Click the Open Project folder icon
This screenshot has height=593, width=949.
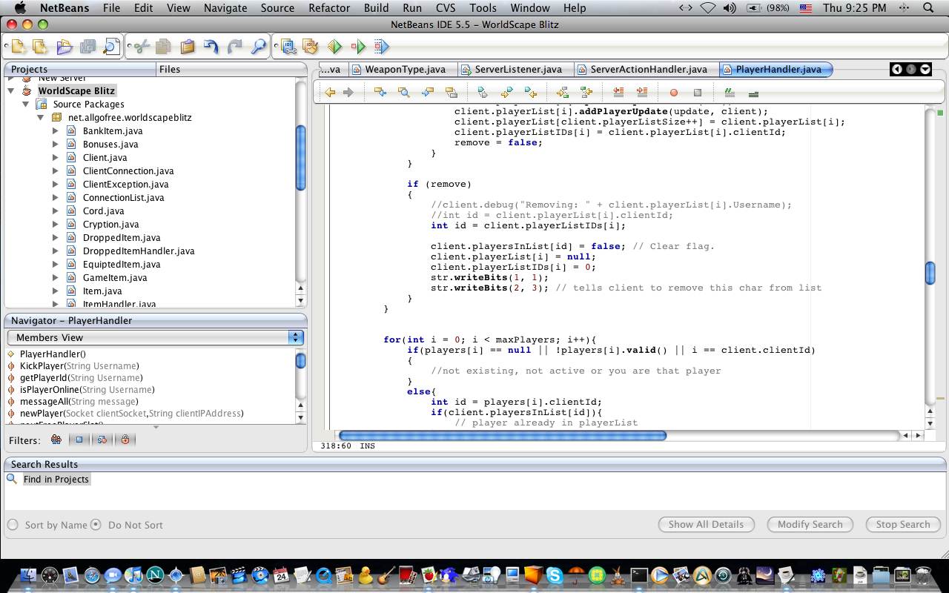tap(65, 47)
